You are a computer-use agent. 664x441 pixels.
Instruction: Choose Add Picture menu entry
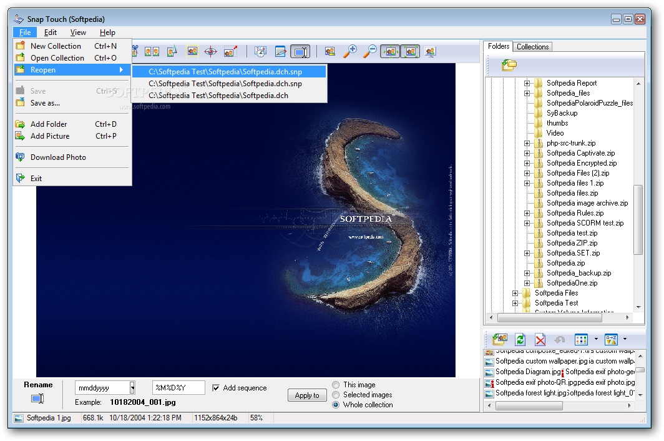[x=72, y=136]
